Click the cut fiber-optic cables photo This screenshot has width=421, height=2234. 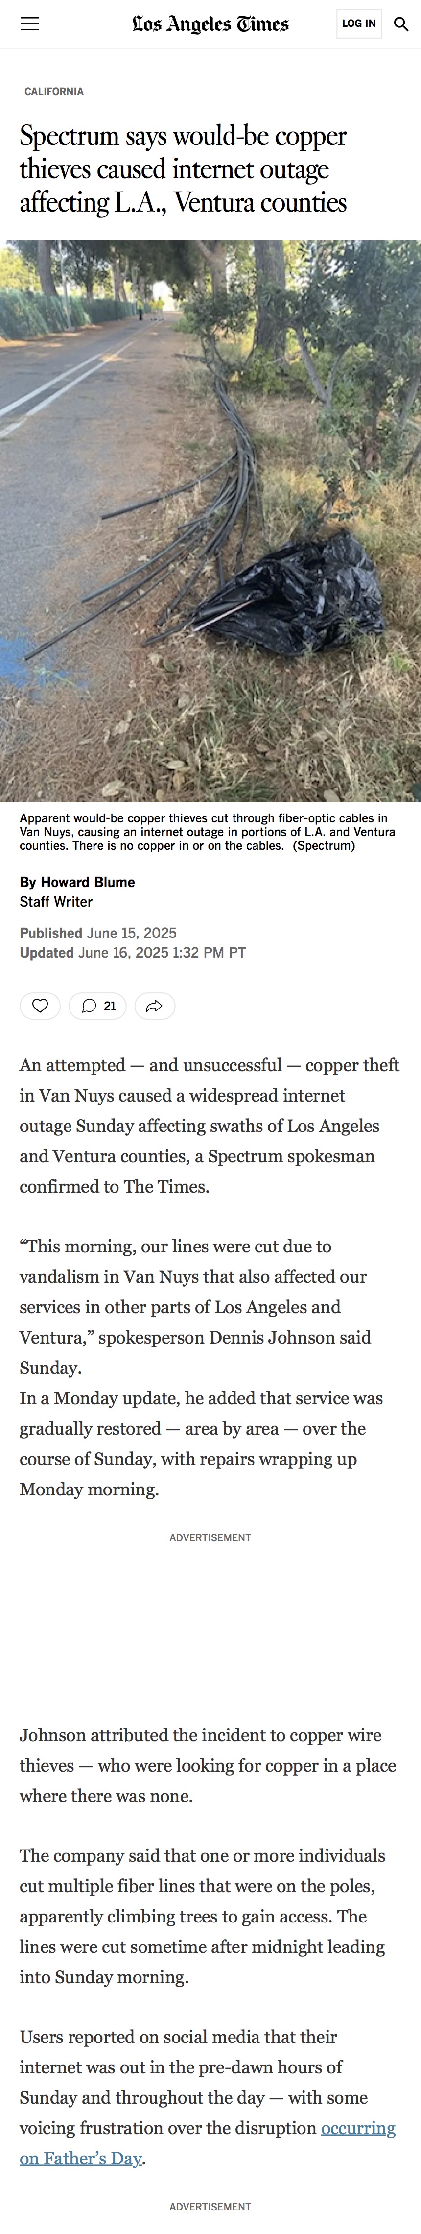coord(210,521)
